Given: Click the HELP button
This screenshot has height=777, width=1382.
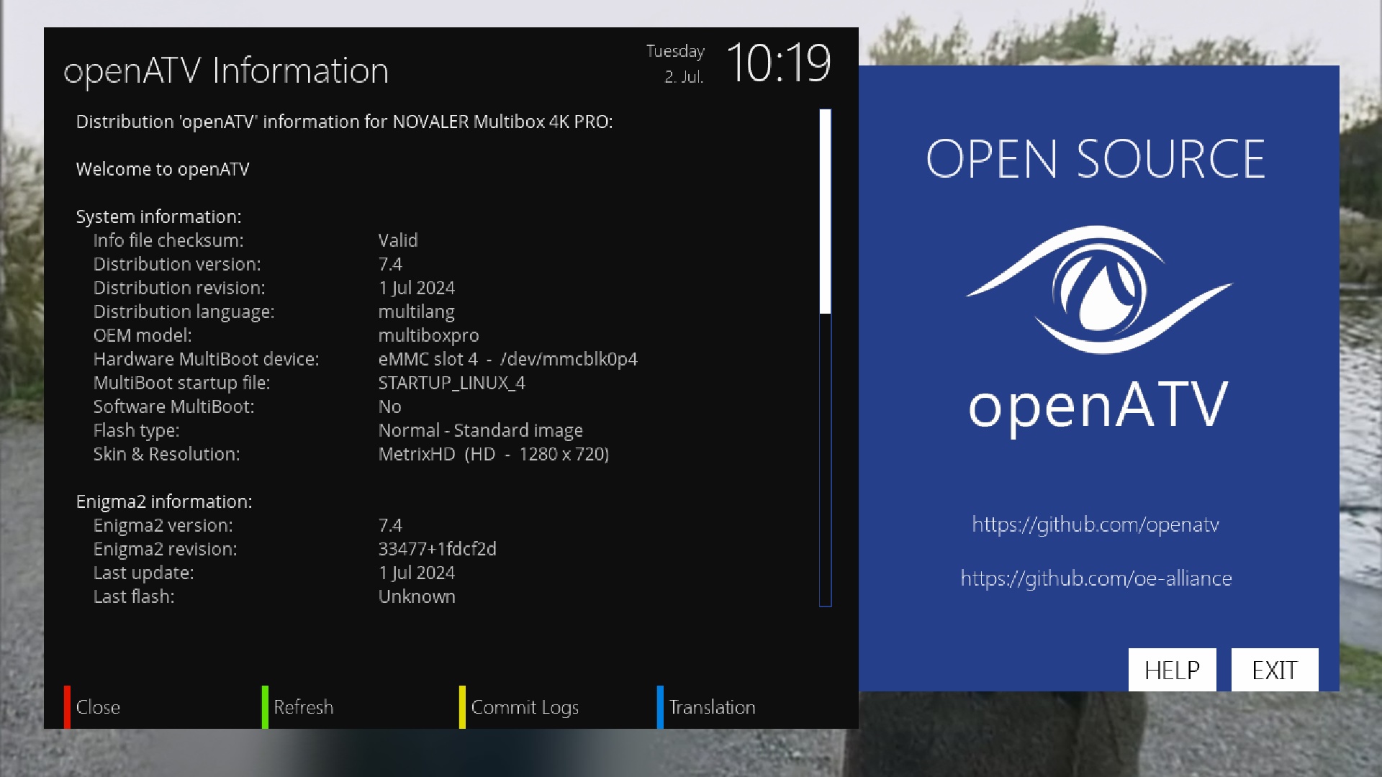Looking at the screenshot, I should pyautogui.click(x=1172, y=670).
